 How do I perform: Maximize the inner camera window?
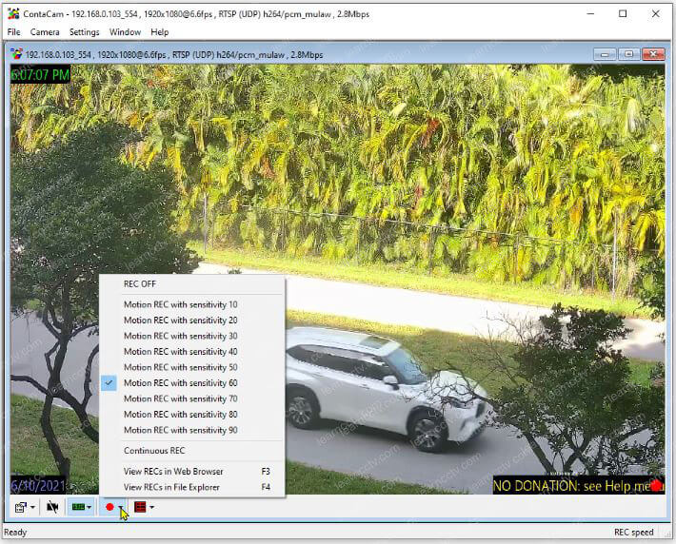coord(628,54)
